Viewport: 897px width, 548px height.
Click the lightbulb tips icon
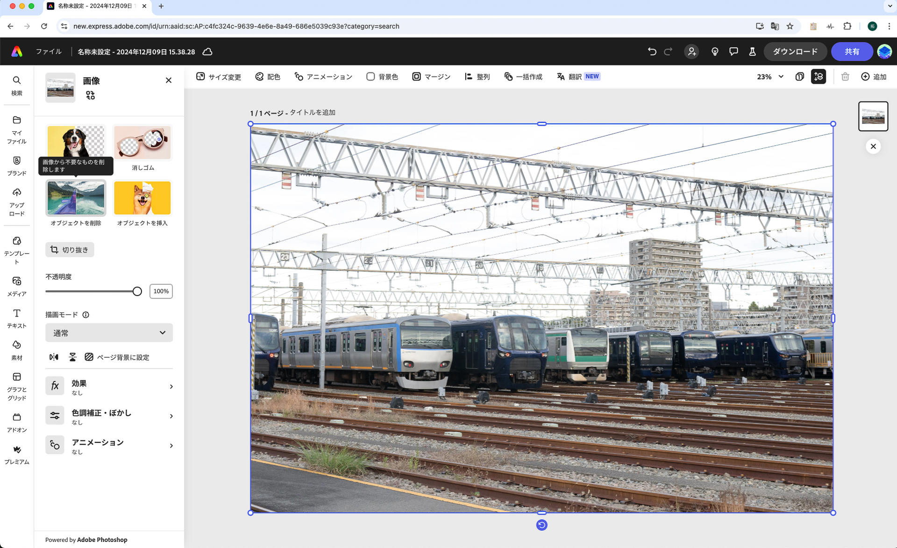pos(714,51)
